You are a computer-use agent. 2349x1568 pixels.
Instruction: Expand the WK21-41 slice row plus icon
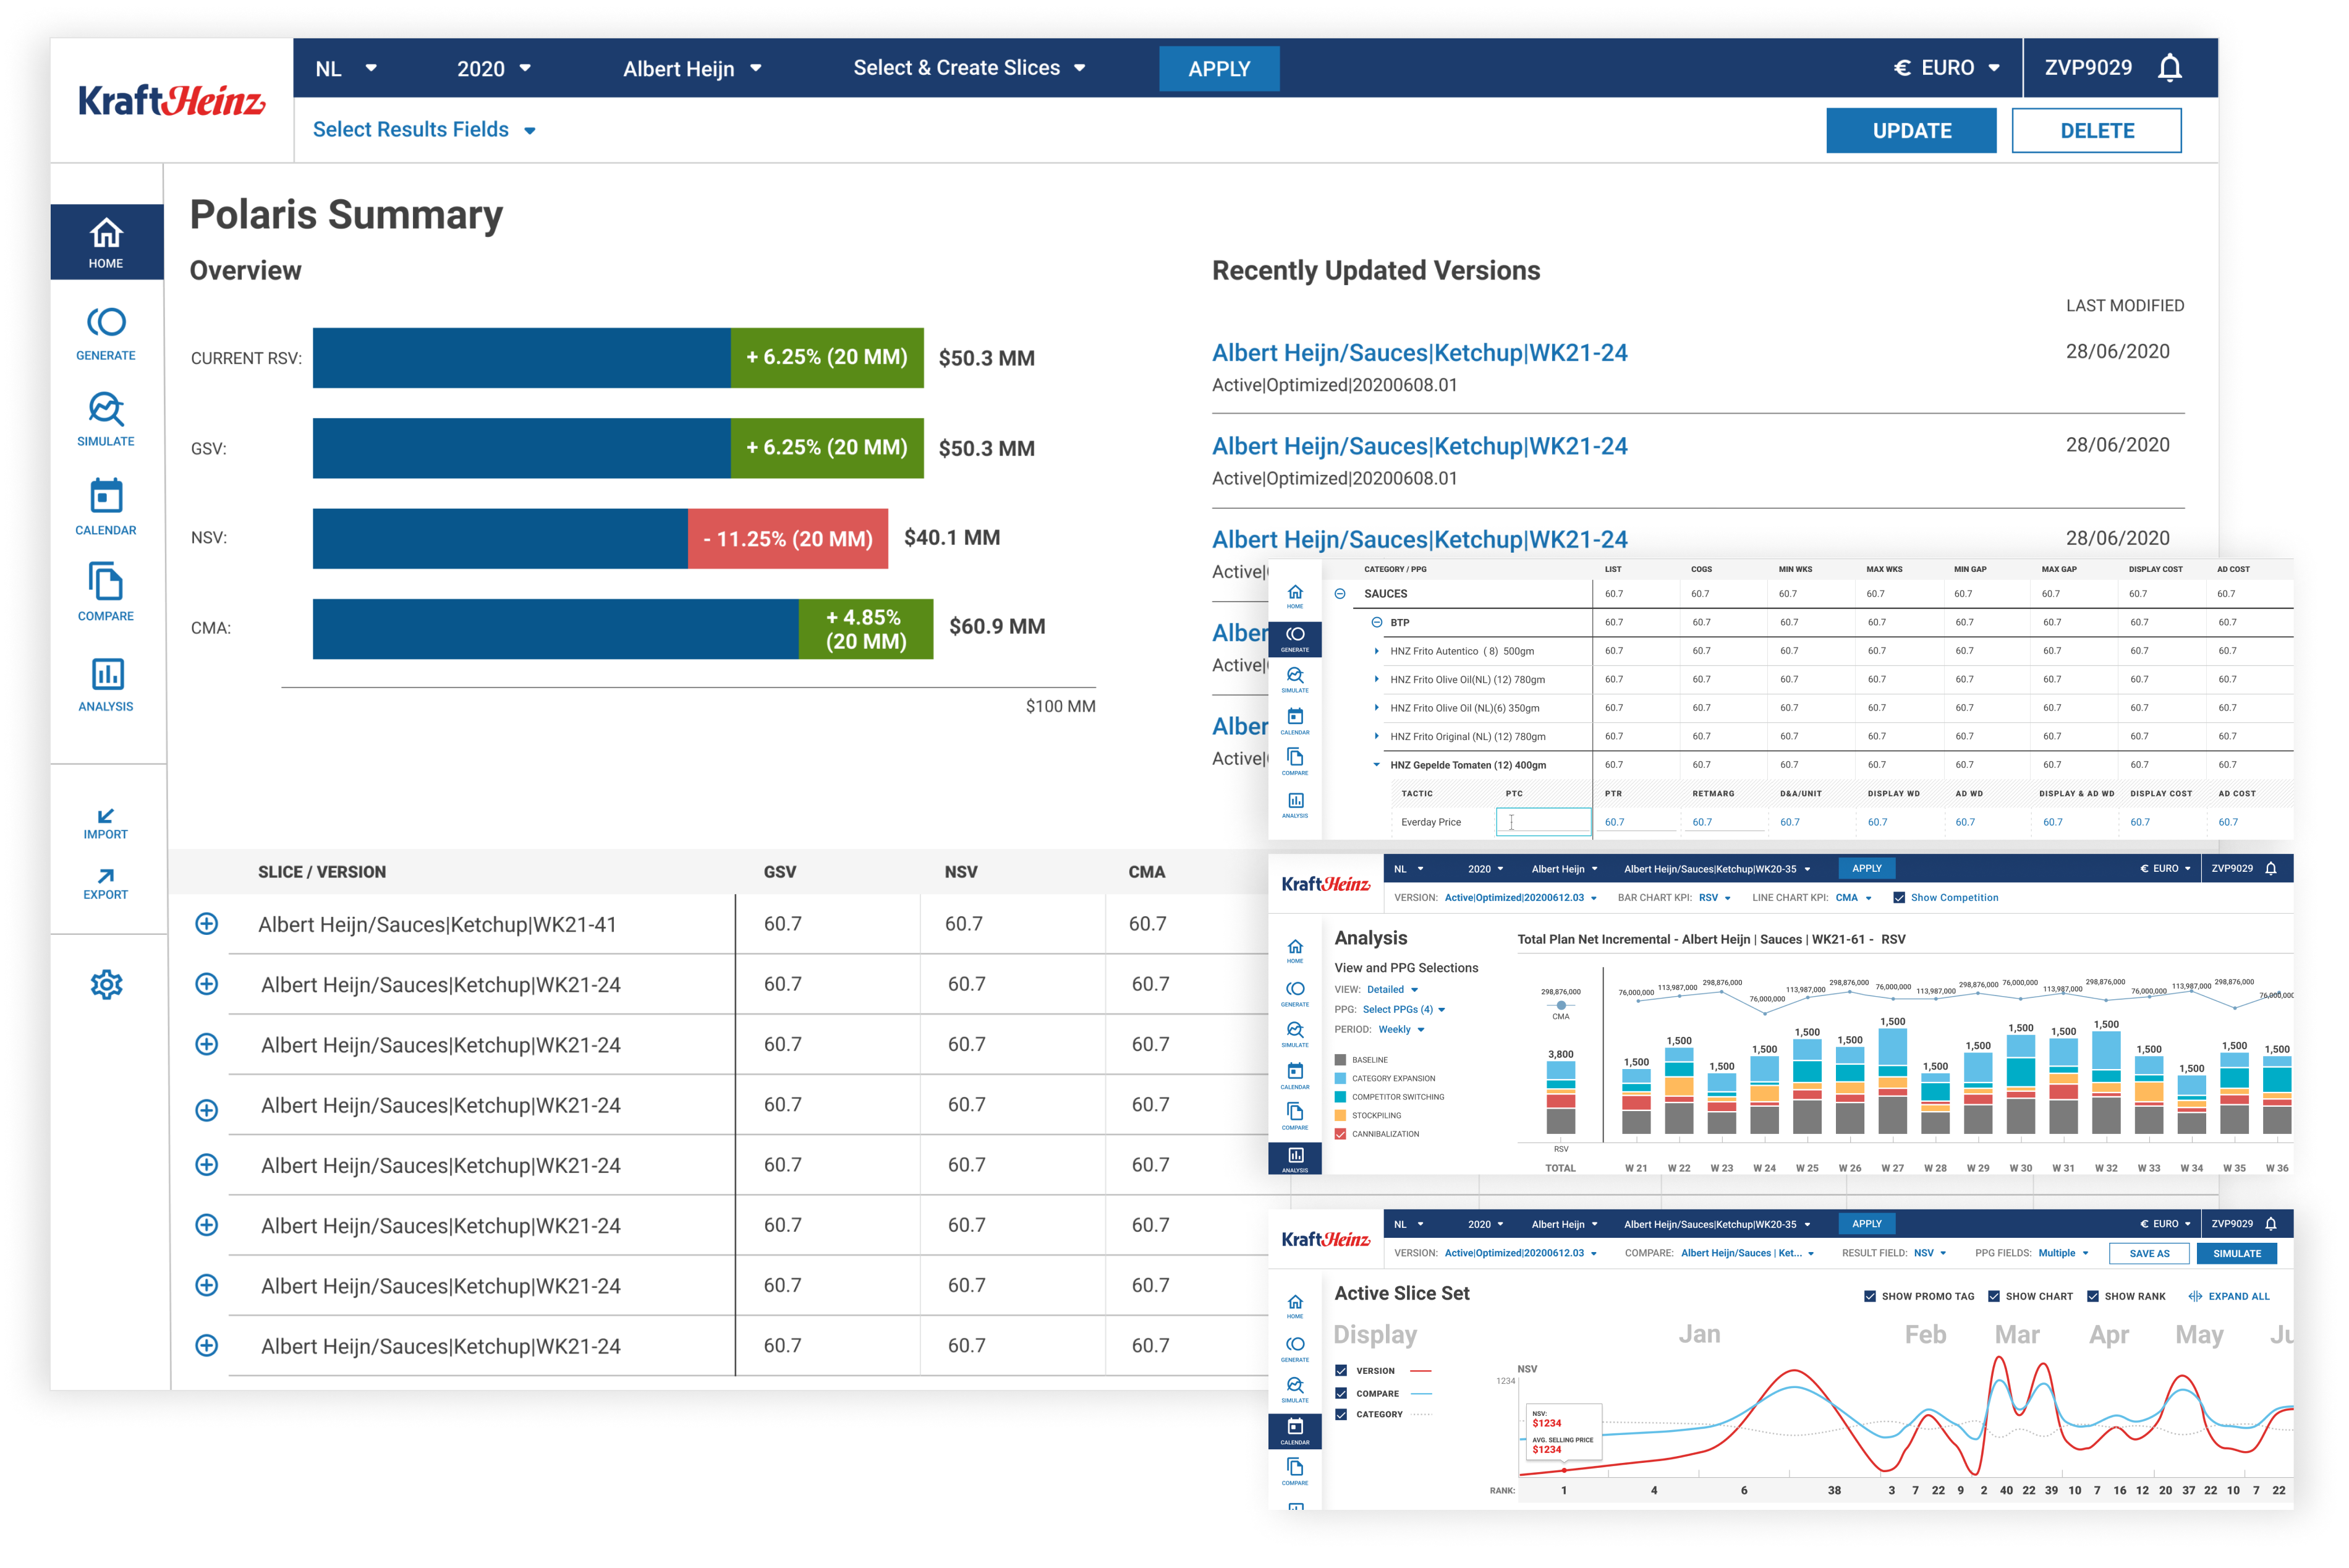[207, 924]
